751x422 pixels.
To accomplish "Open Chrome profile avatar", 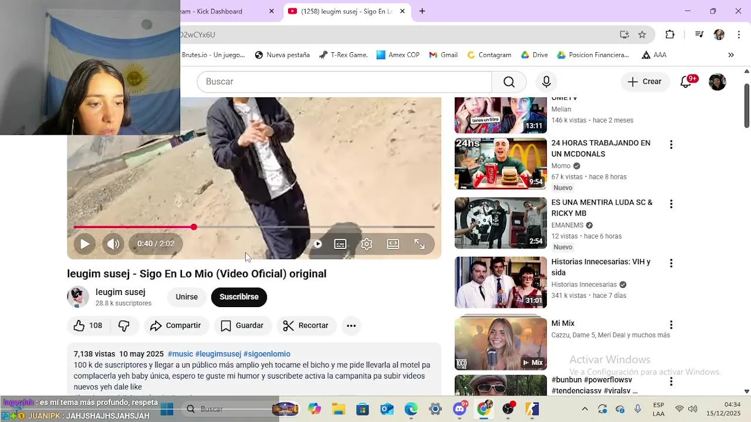I will (x=719, y=35).
